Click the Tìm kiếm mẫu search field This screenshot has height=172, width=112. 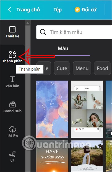(x=74, y=32)
